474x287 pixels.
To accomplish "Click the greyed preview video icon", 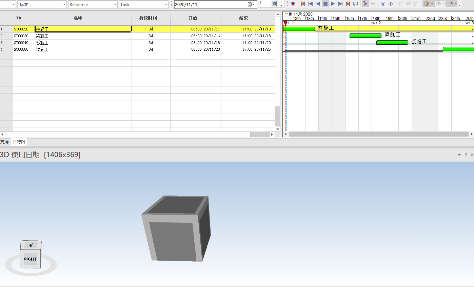I will coord(373,4).
